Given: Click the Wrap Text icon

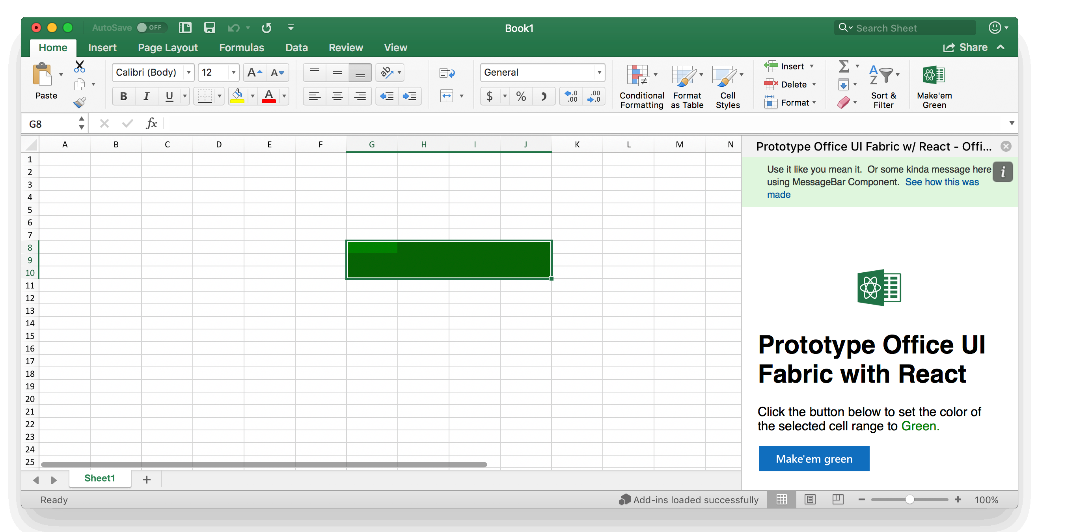Looking at the screenshot, I should [x=447, y=73].
